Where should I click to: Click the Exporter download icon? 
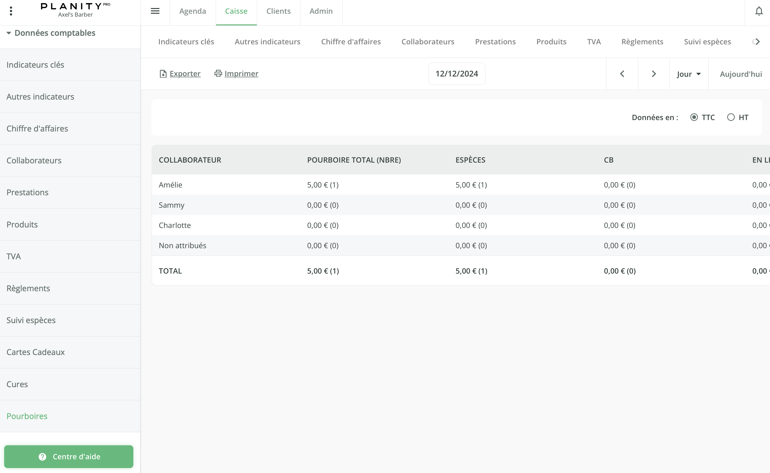[163, 74]
